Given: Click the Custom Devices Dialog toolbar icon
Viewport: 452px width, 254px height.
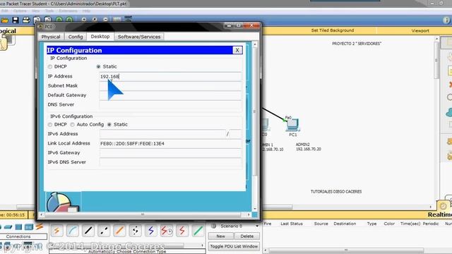Looking at the screenshot, I should point(128,19).
